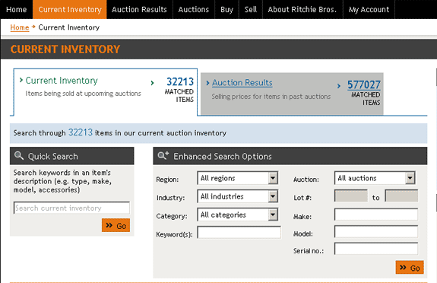Open the Buy menu item

pyautogui.click(x=227, y=9)
